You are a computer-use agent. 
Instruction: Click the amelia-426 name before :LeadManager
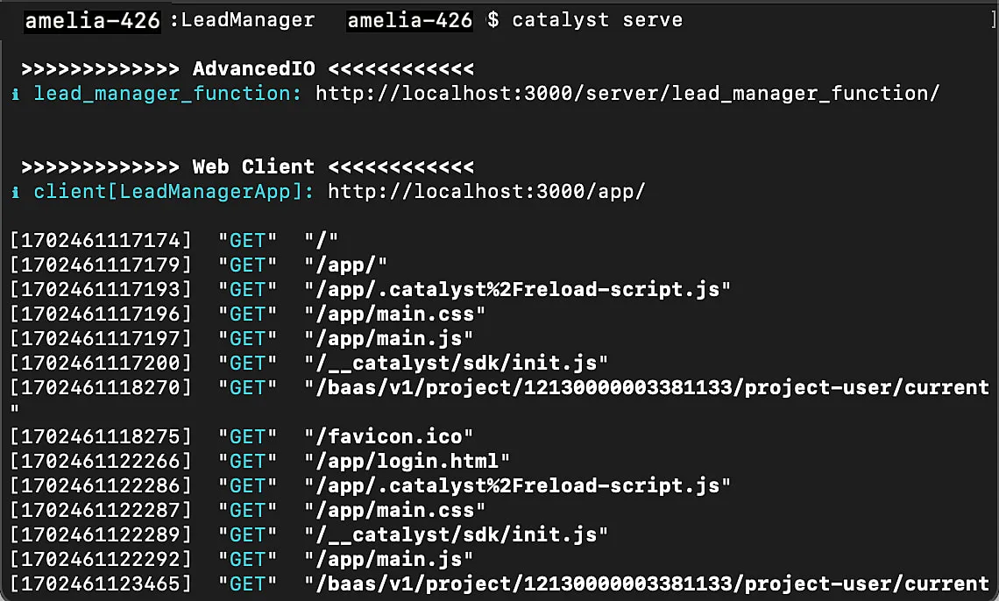click(93, 20)
